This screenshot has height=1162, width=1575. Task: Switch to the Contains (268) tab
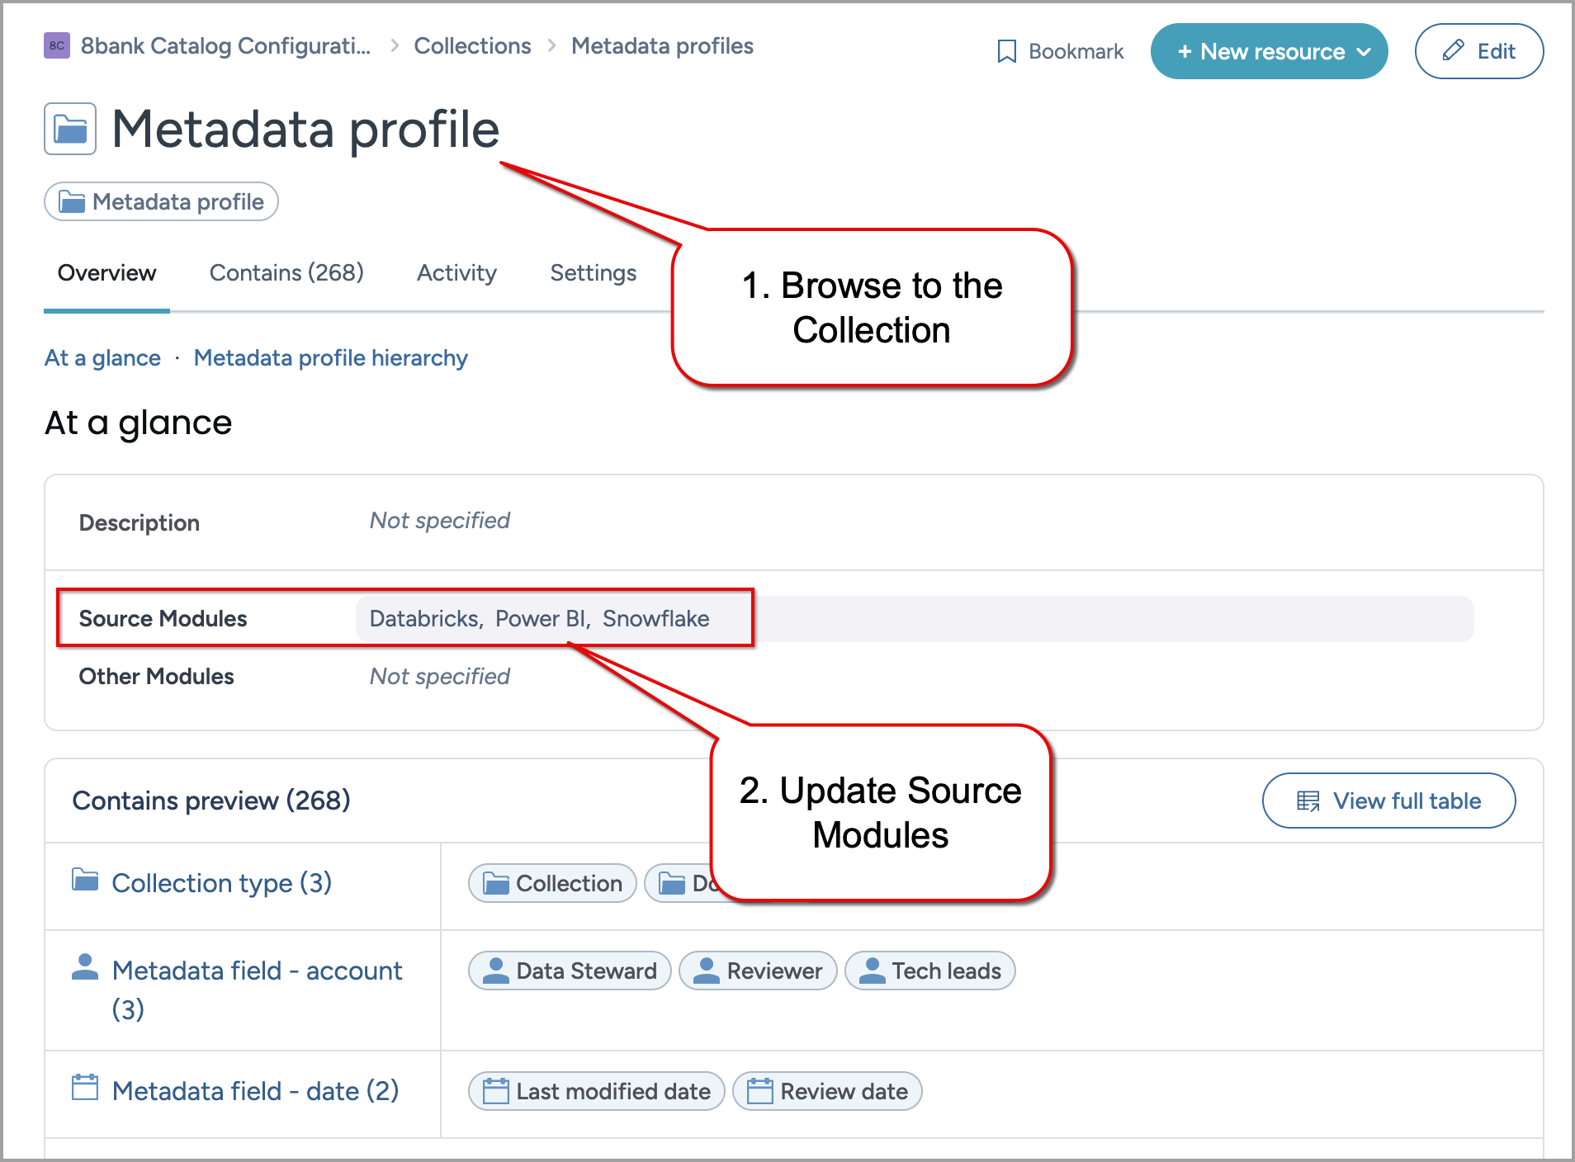click(286, 273)
